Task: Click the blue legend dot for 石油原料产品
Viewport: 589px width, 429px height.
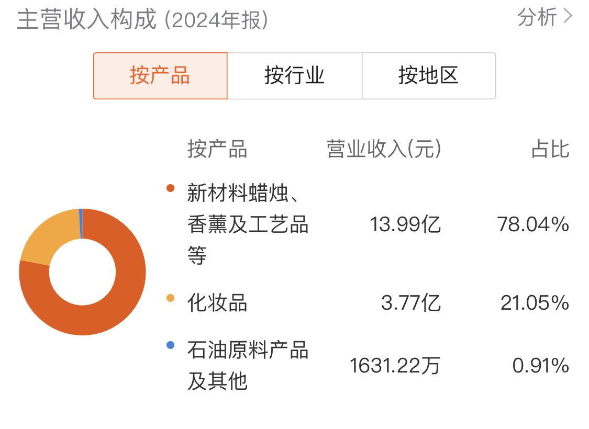Action: tap(170, 345)
